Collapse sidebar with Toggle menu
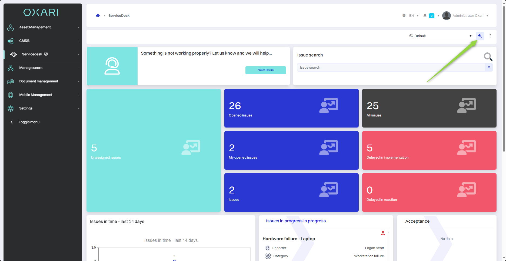The image size is (506, 261). coord(29,122)
